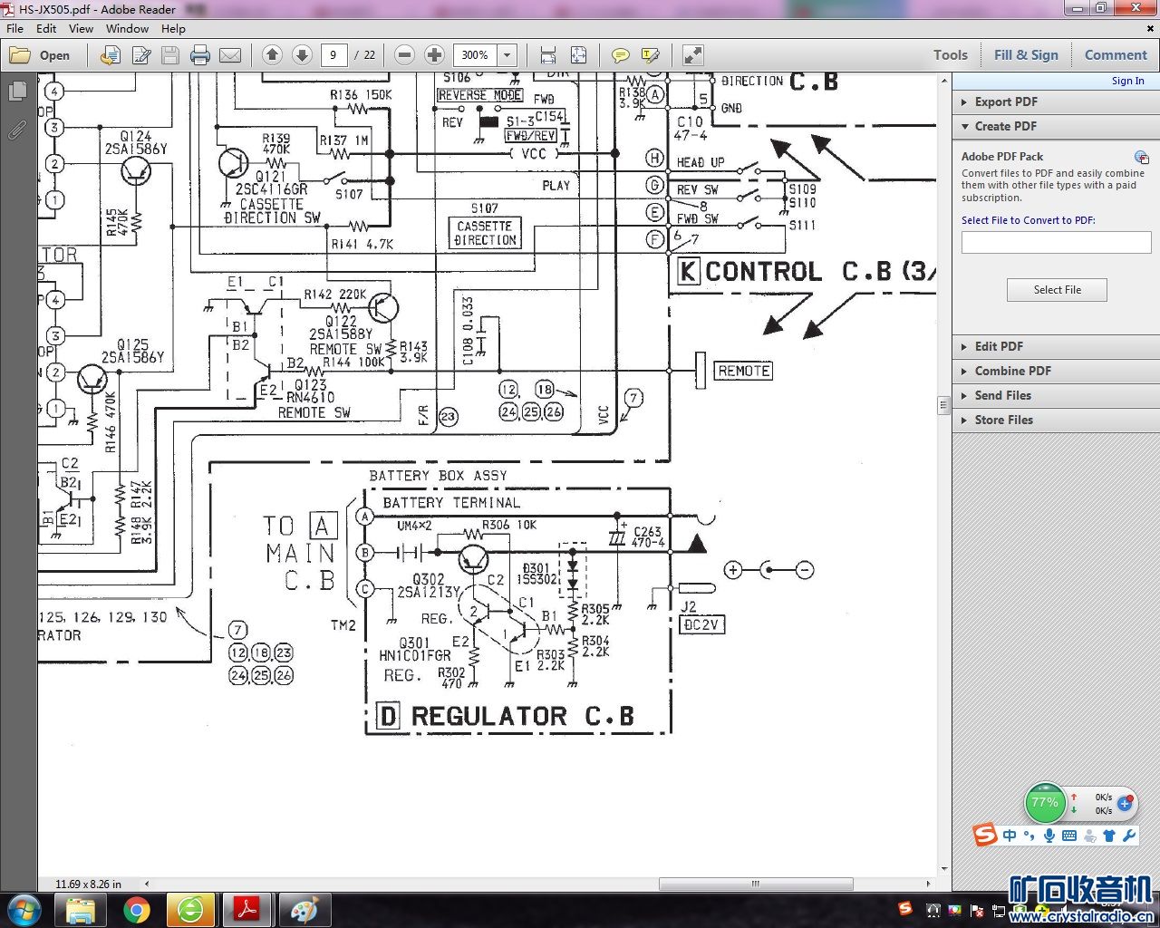Screen dimensions: 1160x928
Task: Click the Adobe Reader taskbar icon
Action: 247,910
